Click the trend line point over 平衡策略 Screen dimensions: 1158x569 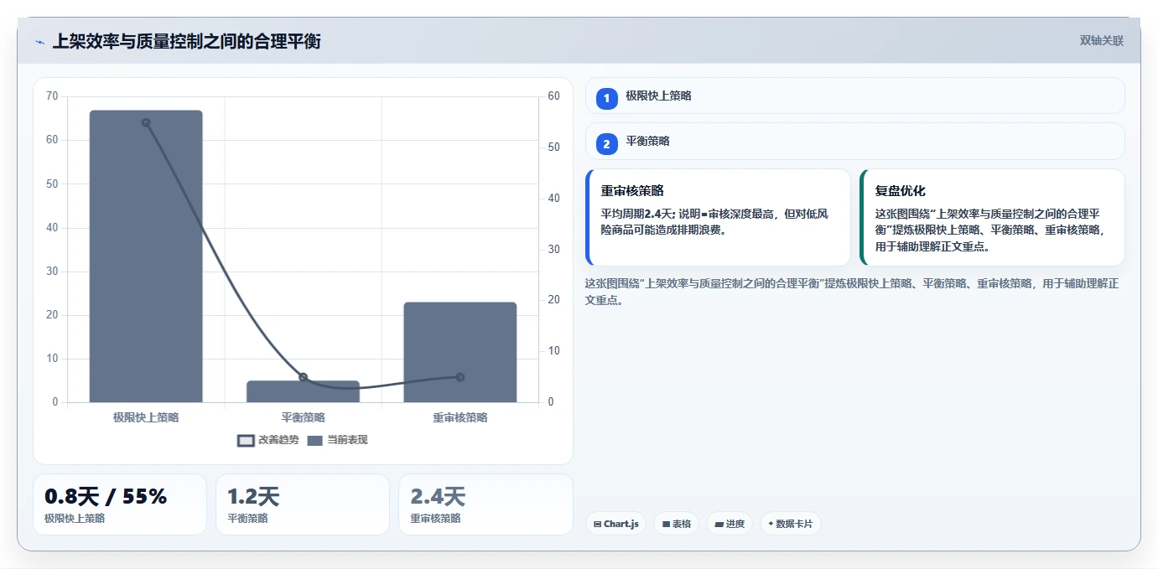(303, 377)
